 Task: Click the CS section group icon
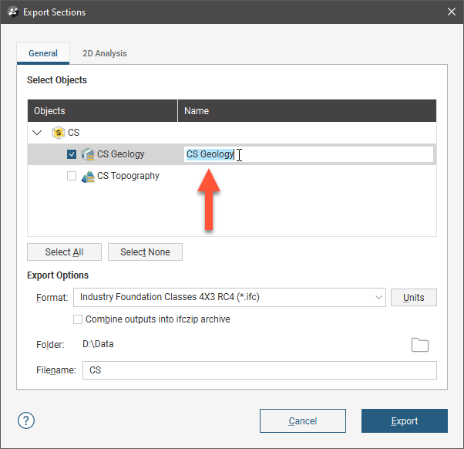(59, 133)
